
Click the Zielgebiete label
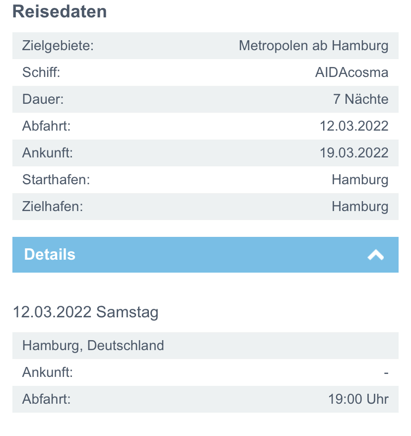(x=58, y=46)
